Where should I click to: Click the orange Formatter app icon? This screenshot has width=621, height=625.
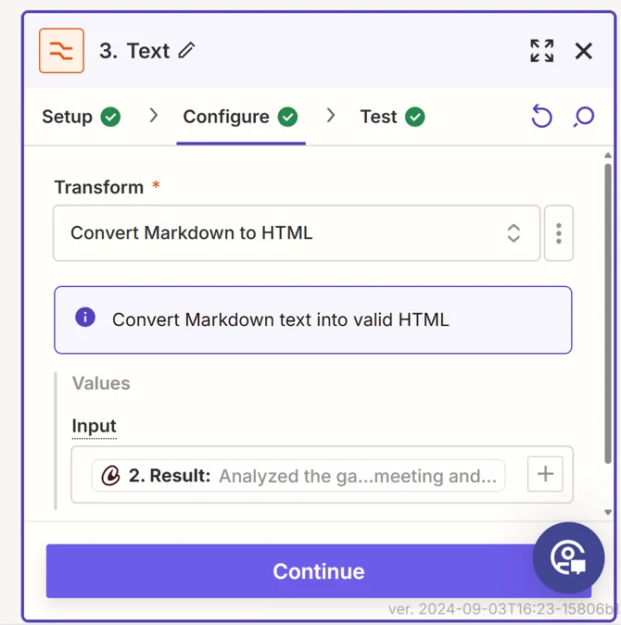coord(61,51)
